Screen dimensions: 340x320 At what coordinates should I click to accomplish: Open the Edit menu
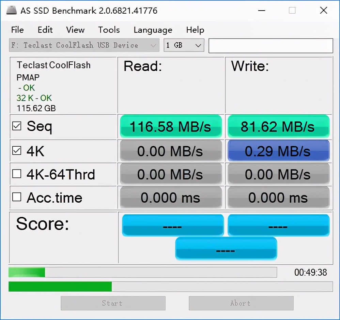tap(45, 30)
